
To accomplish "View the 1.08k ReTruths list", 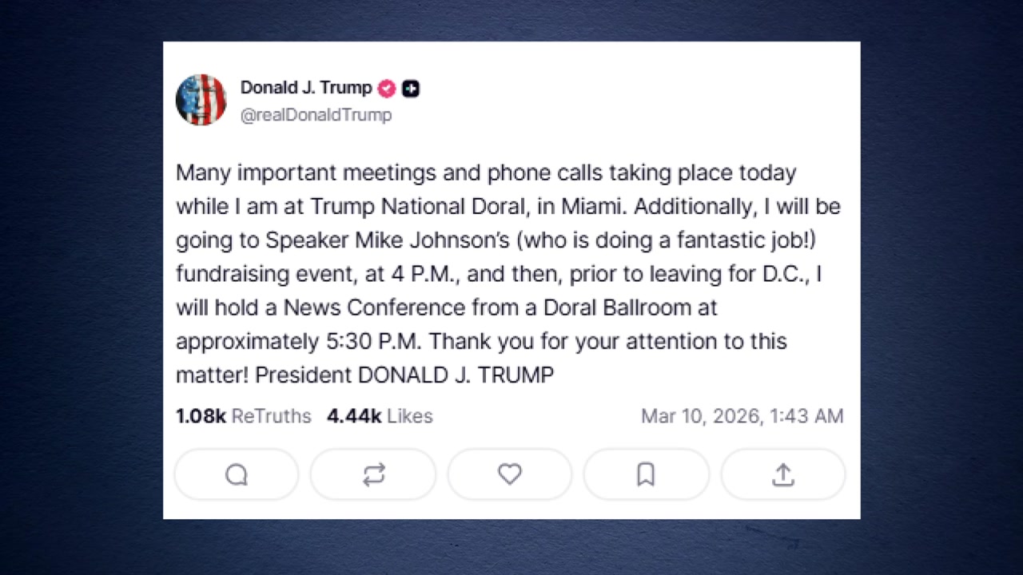I will pyautogui.click(x=243, y=416).
